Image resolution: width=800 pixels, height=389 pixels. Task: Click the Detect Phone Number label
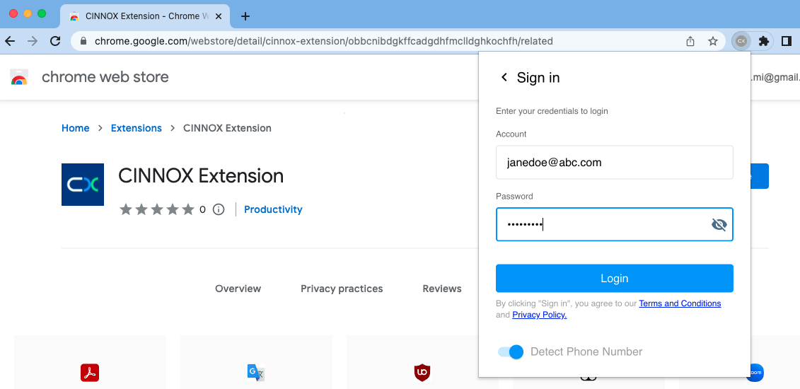586,352
